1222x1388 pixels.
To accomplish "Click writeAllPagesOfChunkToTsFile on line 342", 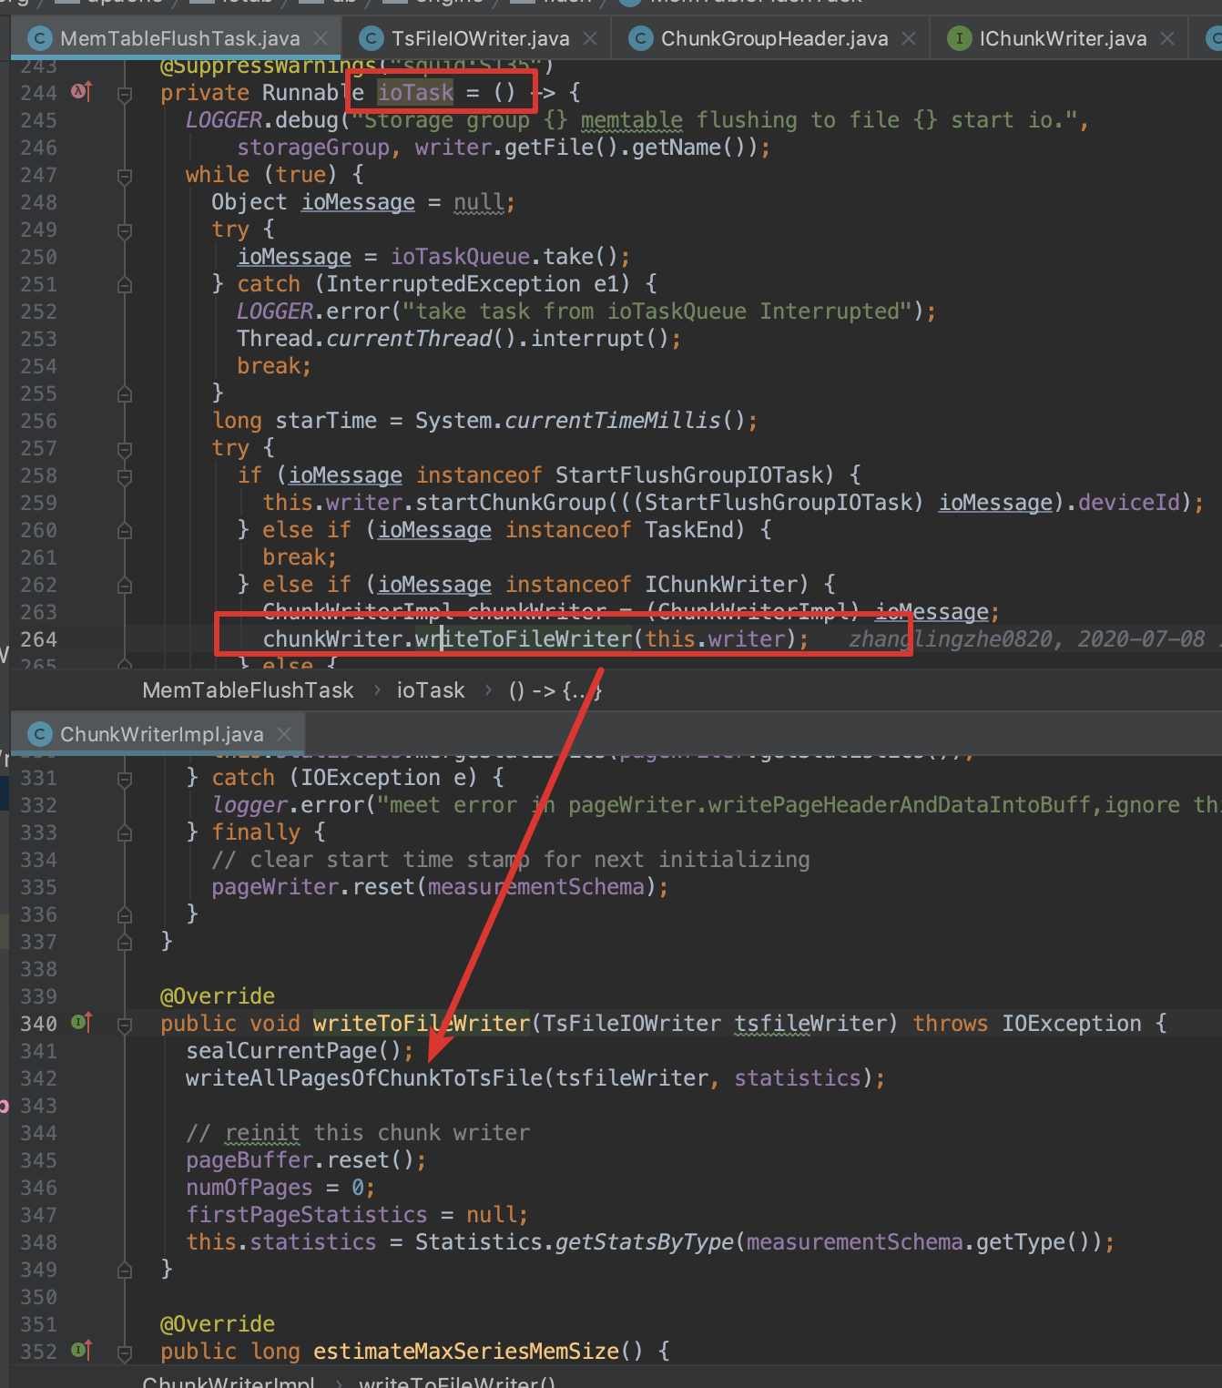I will pos(364,1077).
